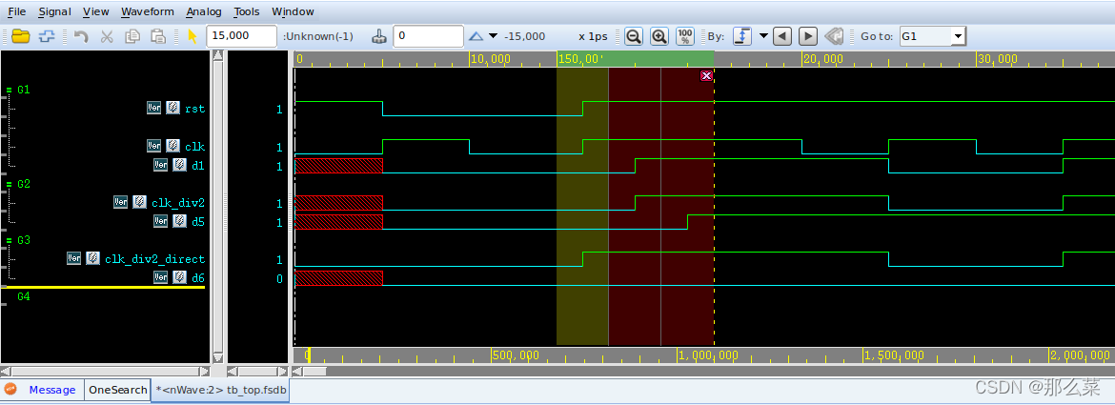Click the Ver icon beside clk_div2
The width and height of the screenshot is (1115, 405).
click(121, 202)
